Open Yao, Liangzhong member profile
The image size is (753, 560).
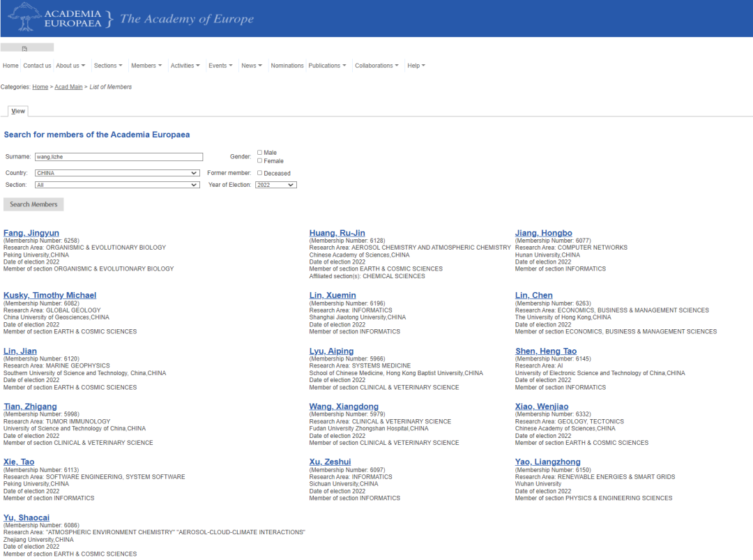(x=547, y=462)
